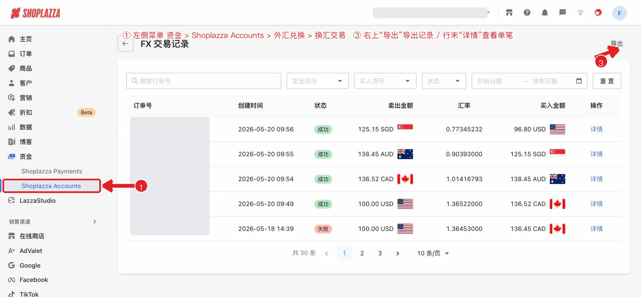Viewport: 641px width, 297px height.
Task: Click the LazzaStudio icon in sidebar
Action: click(x=12, y=201)
